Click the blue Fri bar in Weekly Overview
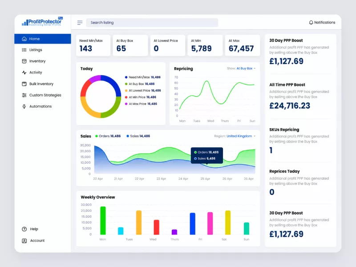The image size is (356, 267). pos(193,224)
